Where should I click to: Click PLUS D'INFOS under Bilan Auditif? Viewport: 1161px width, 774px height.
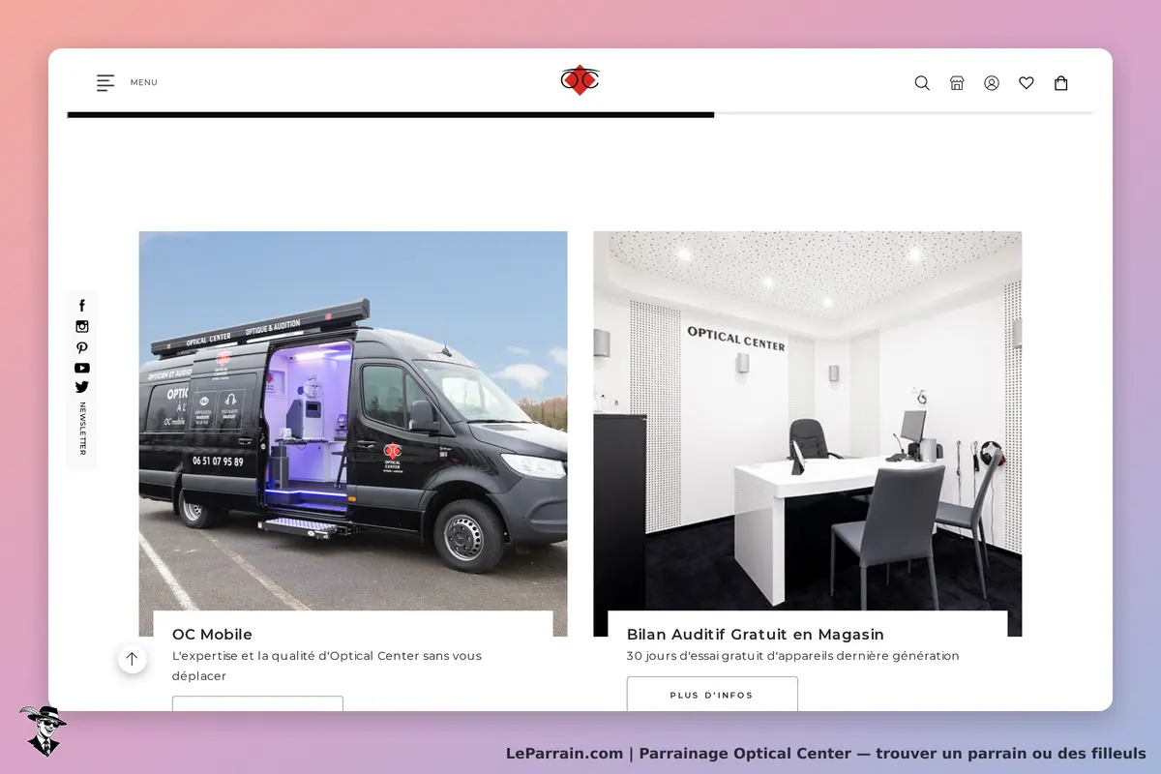coord(712,695)
